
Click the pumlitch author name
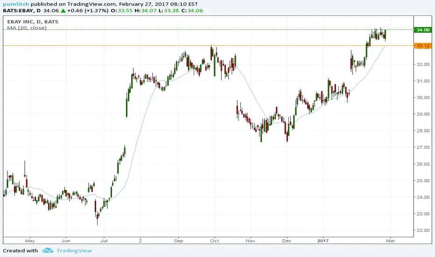click(16, 4)
